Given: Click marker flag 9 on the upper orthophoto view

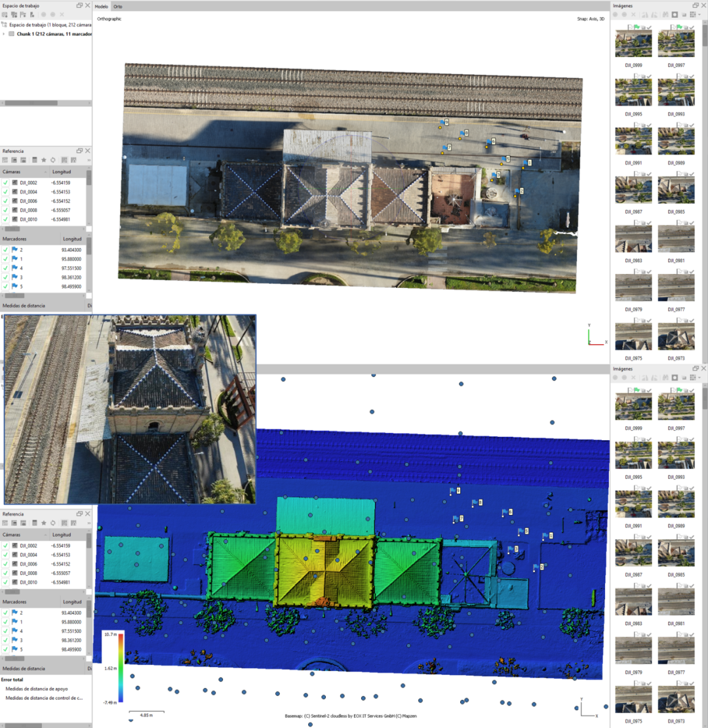Looking at the screenshot, I should 444,122.
